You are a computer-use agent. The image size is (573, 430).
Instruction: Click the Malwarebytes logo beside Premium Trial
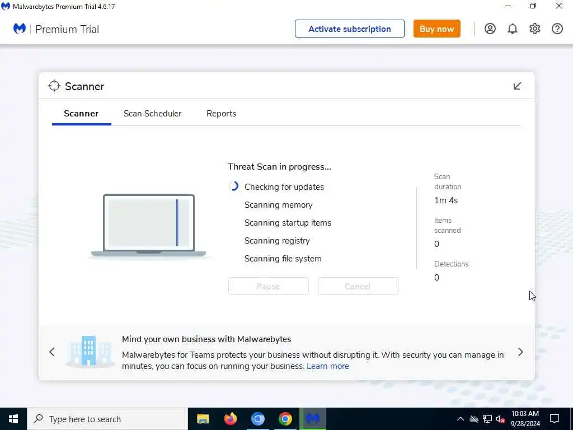[x=20, y=29]
